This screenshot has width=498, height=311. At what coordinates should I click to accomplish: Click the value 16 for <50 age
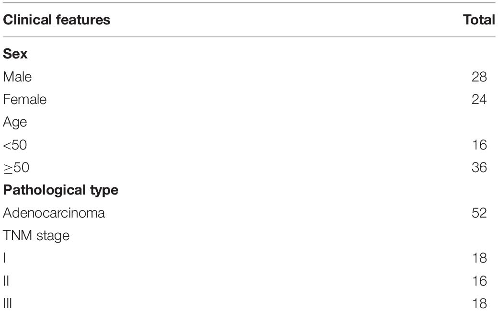479,145
